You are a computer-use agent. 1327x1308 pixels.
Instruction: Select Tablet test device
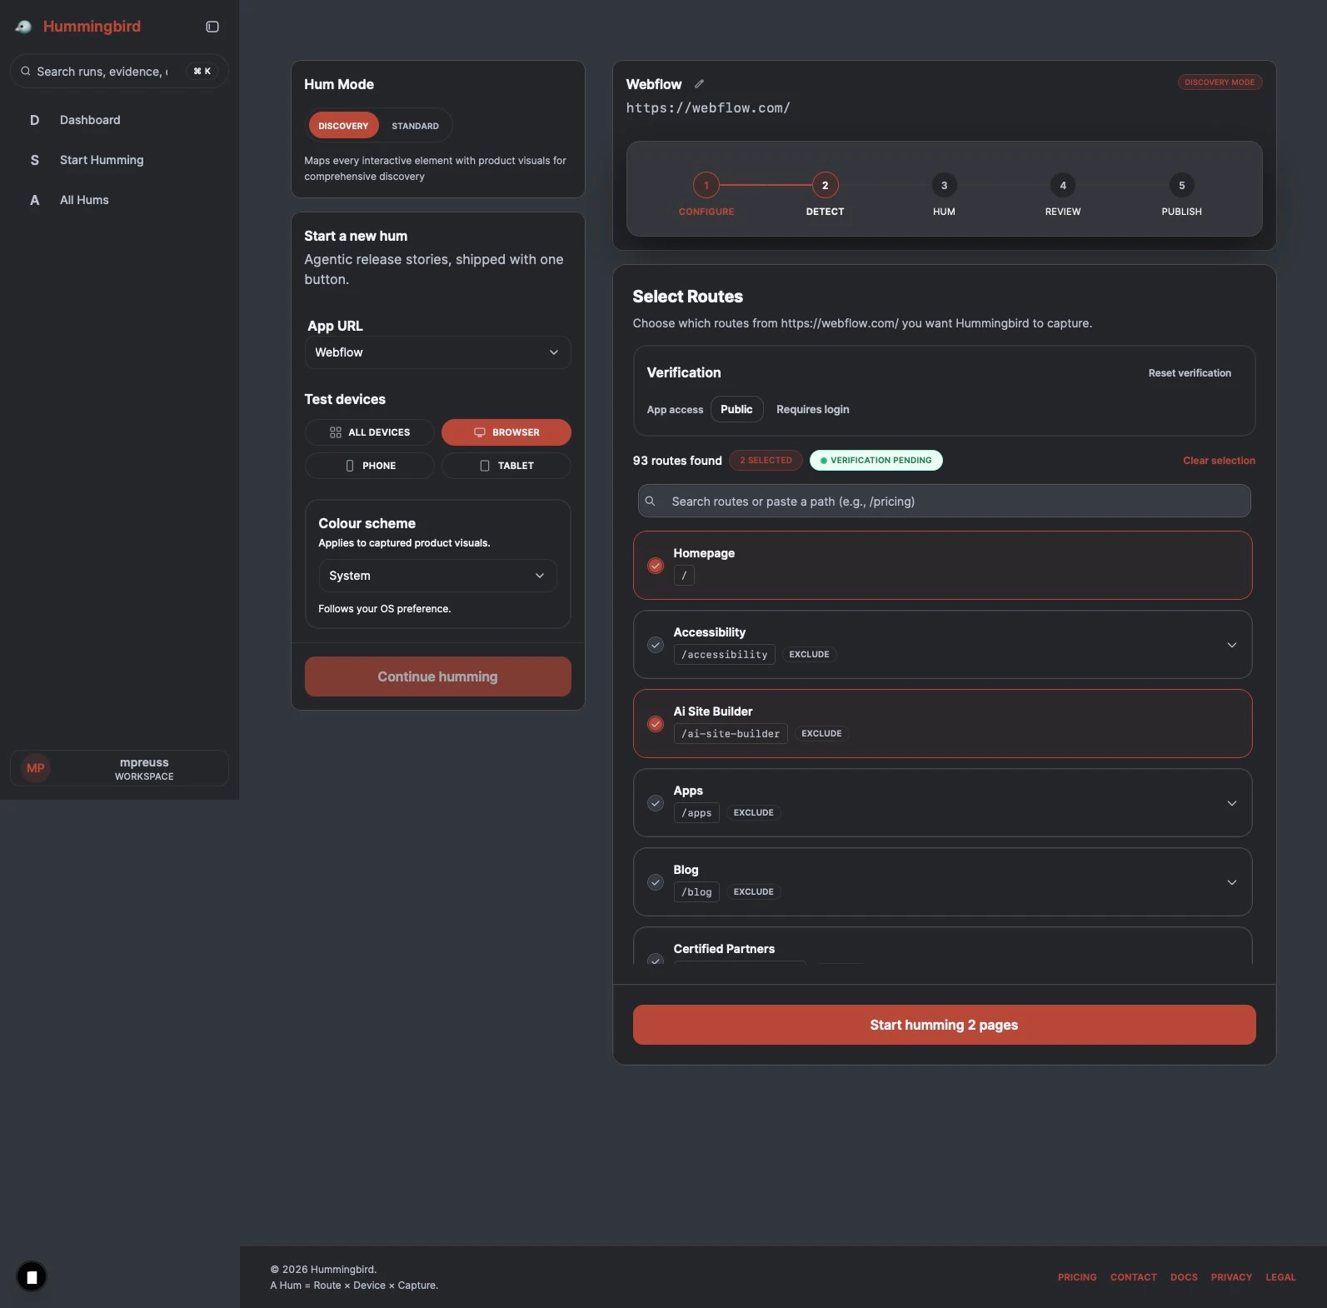(506, 466)
